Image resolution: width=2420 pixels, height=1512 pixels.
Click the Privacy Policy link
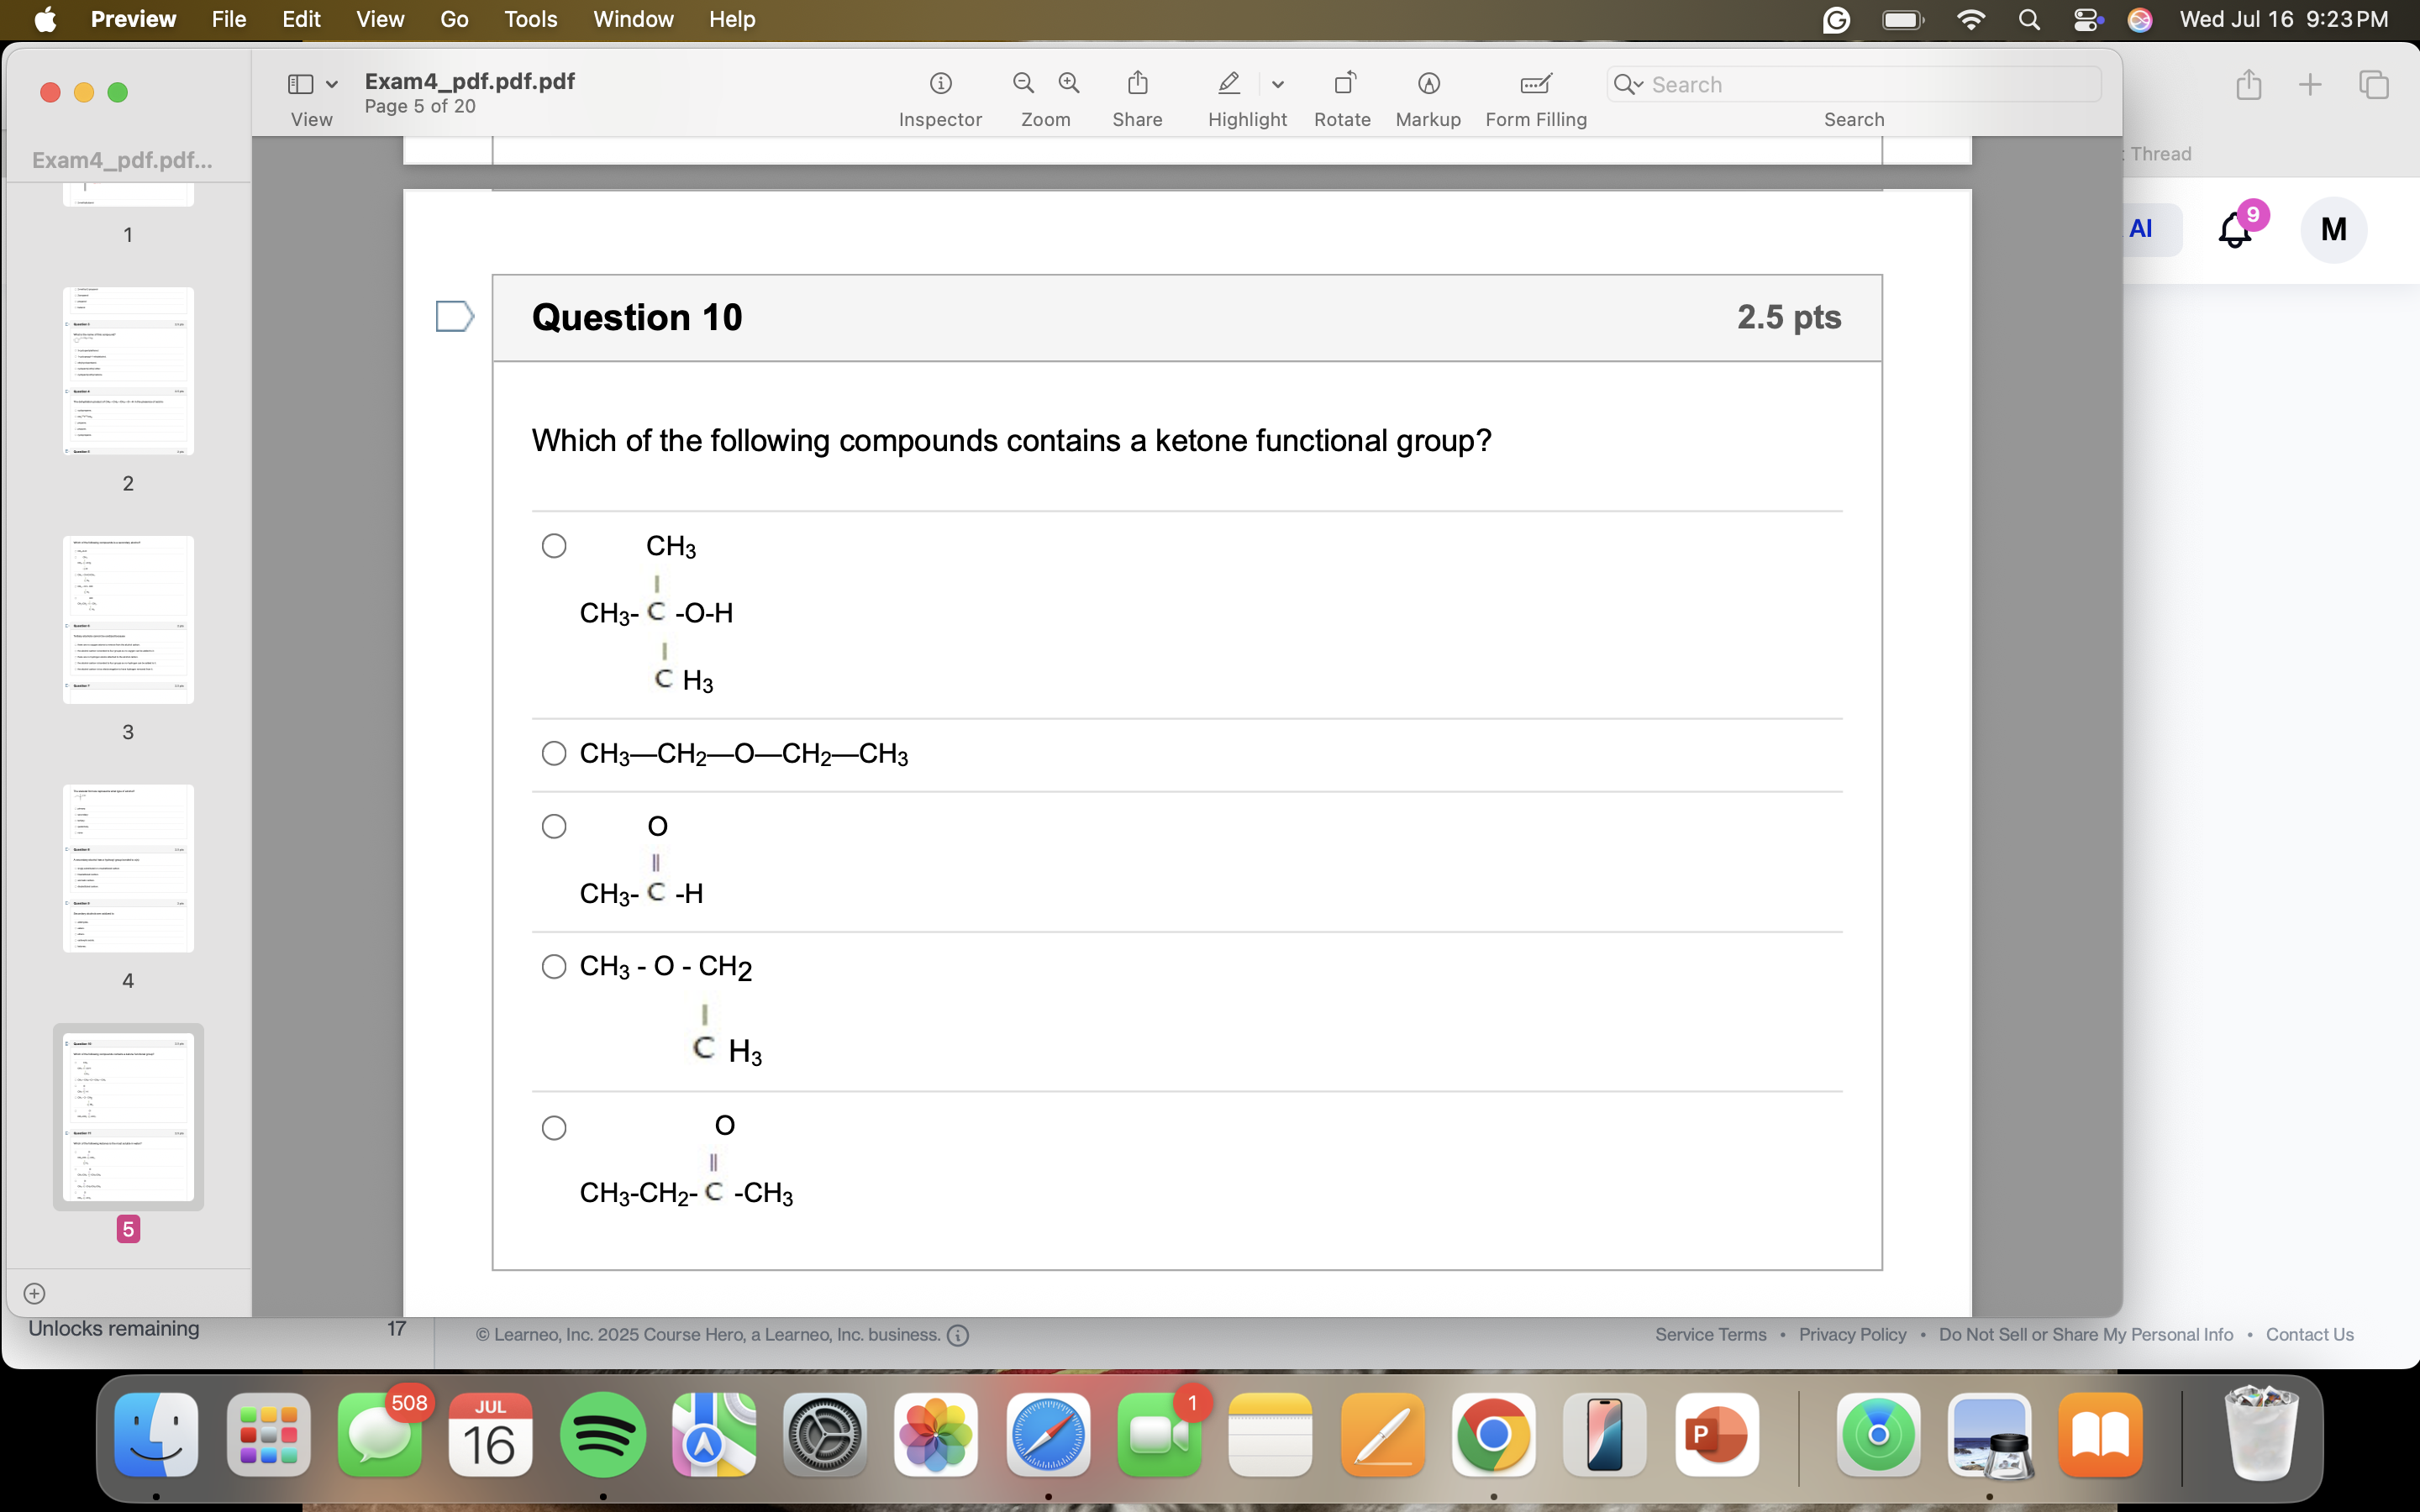pyautogui.click(x=1851, y=1334)
